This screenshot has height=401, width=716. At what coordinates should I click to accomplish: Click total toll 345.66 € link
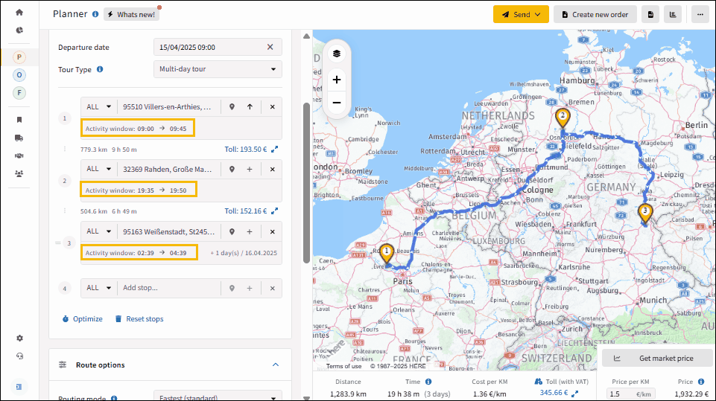(x=554, y=393)
